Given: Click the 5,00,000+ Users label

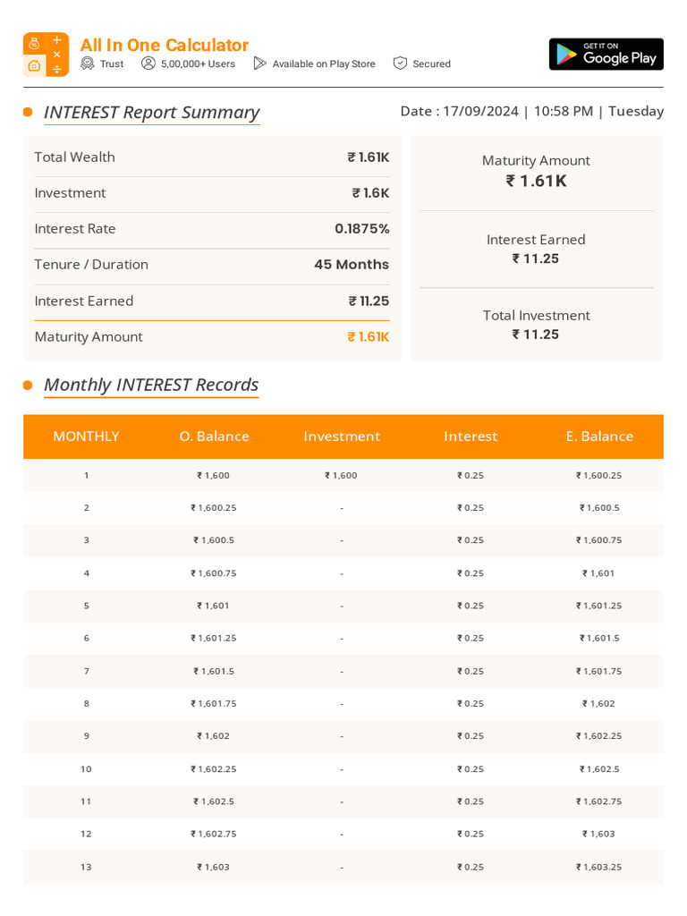Looking at the screenshot, I should [198, 64].
